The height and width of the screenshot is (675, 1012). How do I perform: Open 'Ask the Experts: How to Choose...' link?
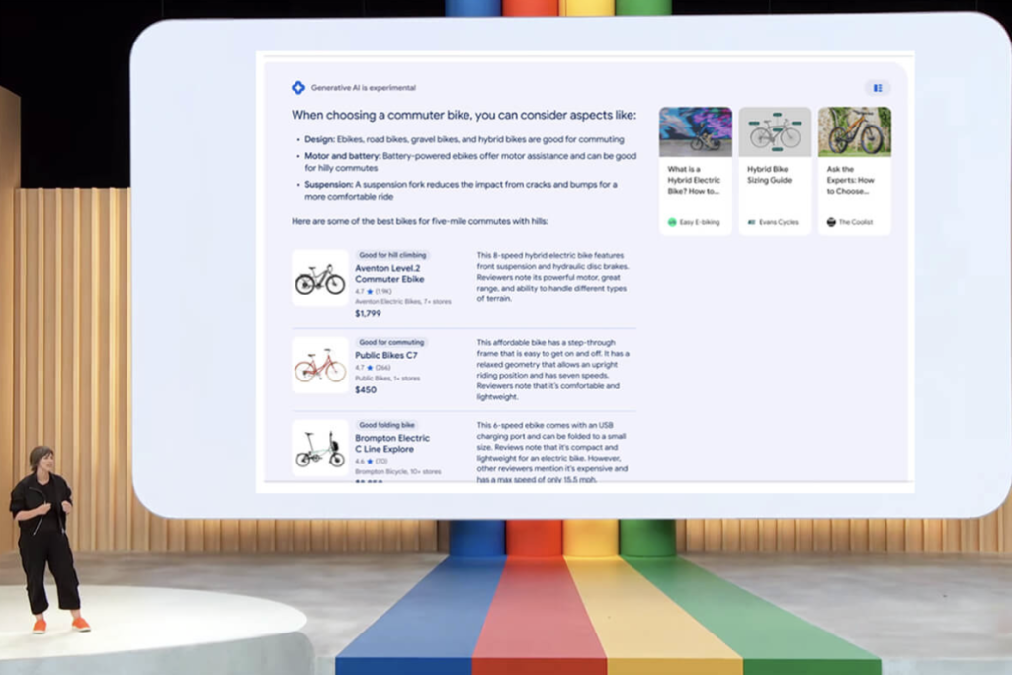851,180
